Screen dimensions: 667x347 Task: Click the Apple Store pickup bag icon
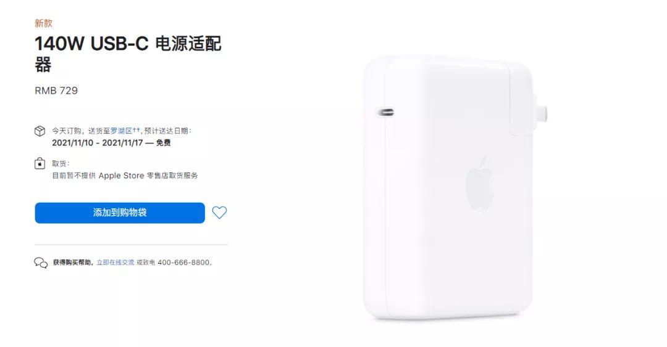[40, 163]
